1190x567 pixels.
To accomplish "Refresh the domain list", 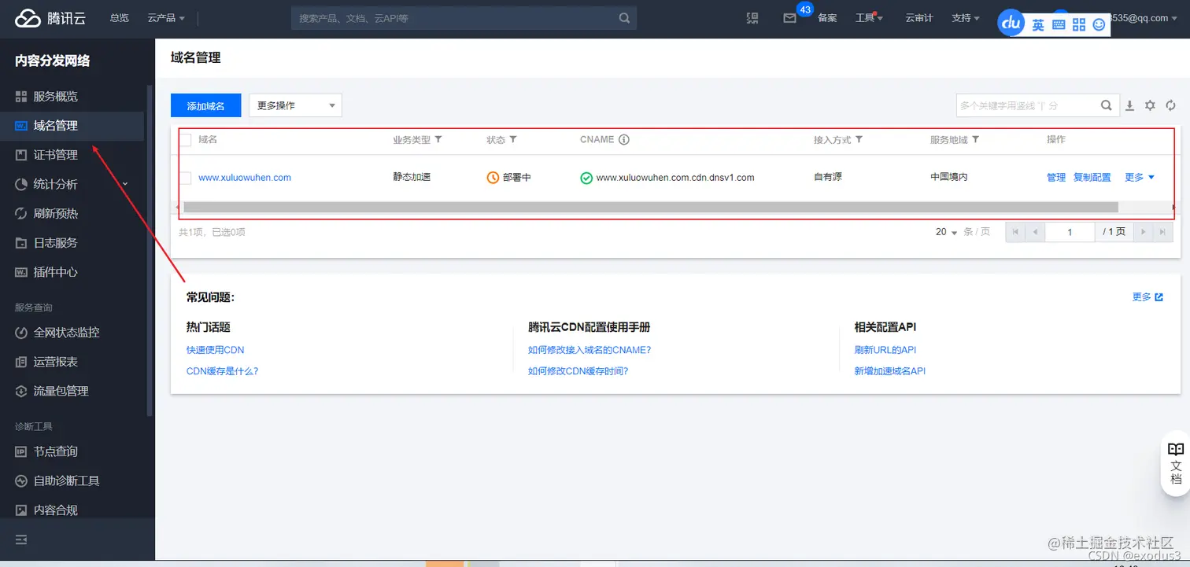I will tap(1170, 105).
